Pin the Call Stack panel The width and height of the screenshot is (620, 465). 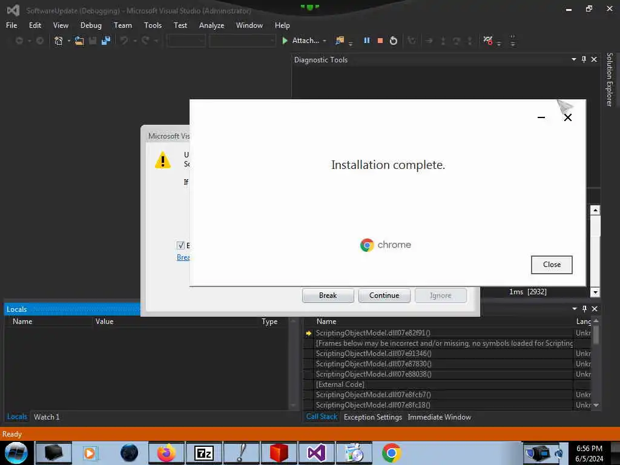coord(584,308)
